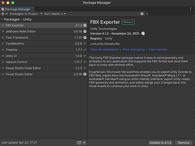
Task: Click the FBX Exporter heading in details pane
Action: coord(105,22)
